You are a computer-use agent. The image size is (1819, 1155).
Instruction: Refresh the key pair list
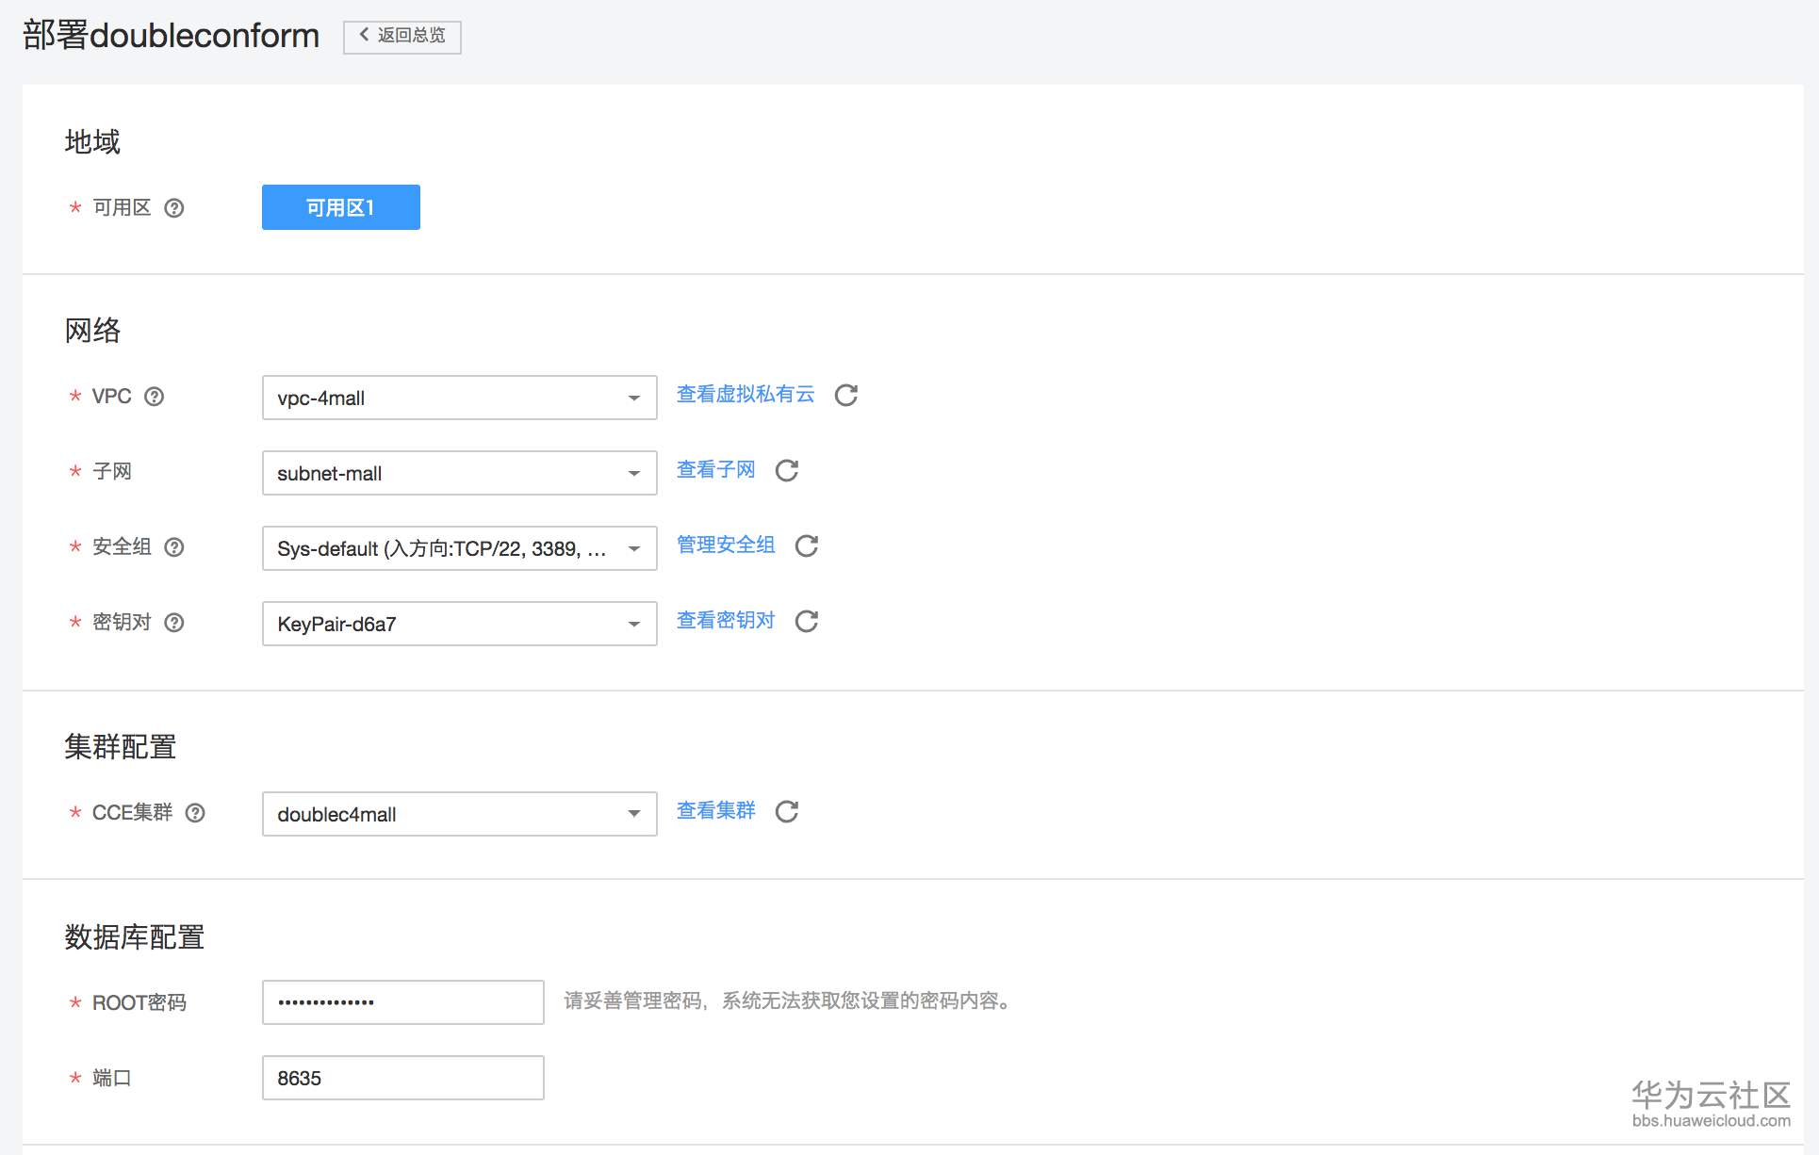click(806, 622)
